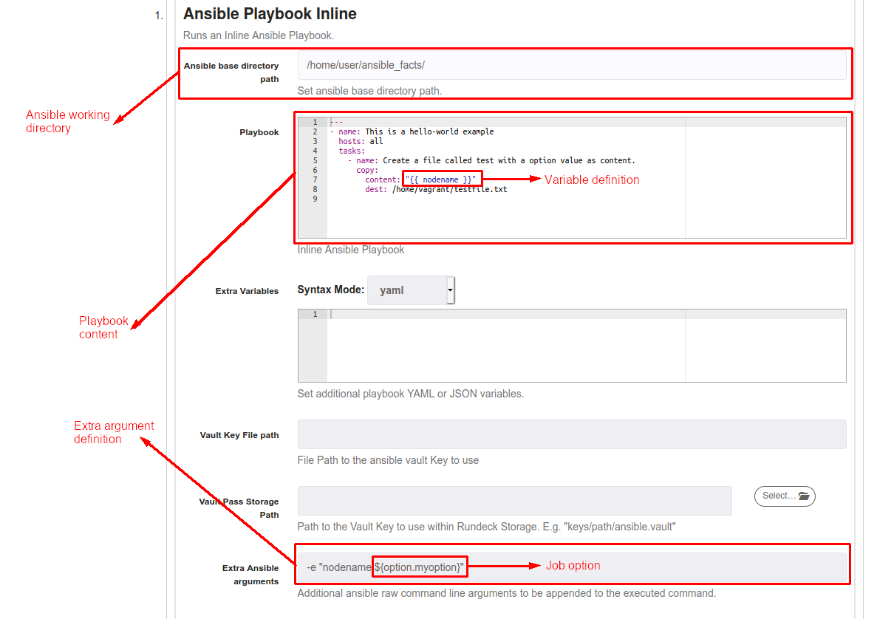The height and width of the screenshot is (619, 877).
Task: Click the 'Ansible Playbook Inline' heading
Action: tap(270, 13)
